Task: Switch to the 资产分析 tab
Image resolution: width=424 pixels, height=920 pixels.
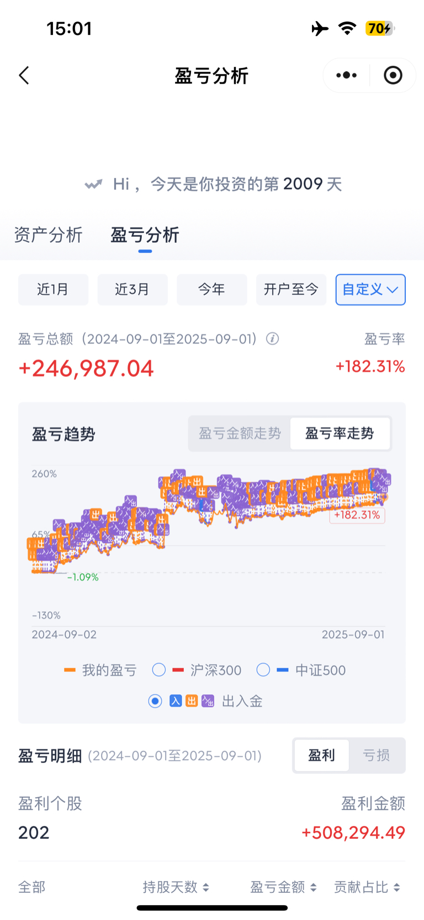Action: 48,235
